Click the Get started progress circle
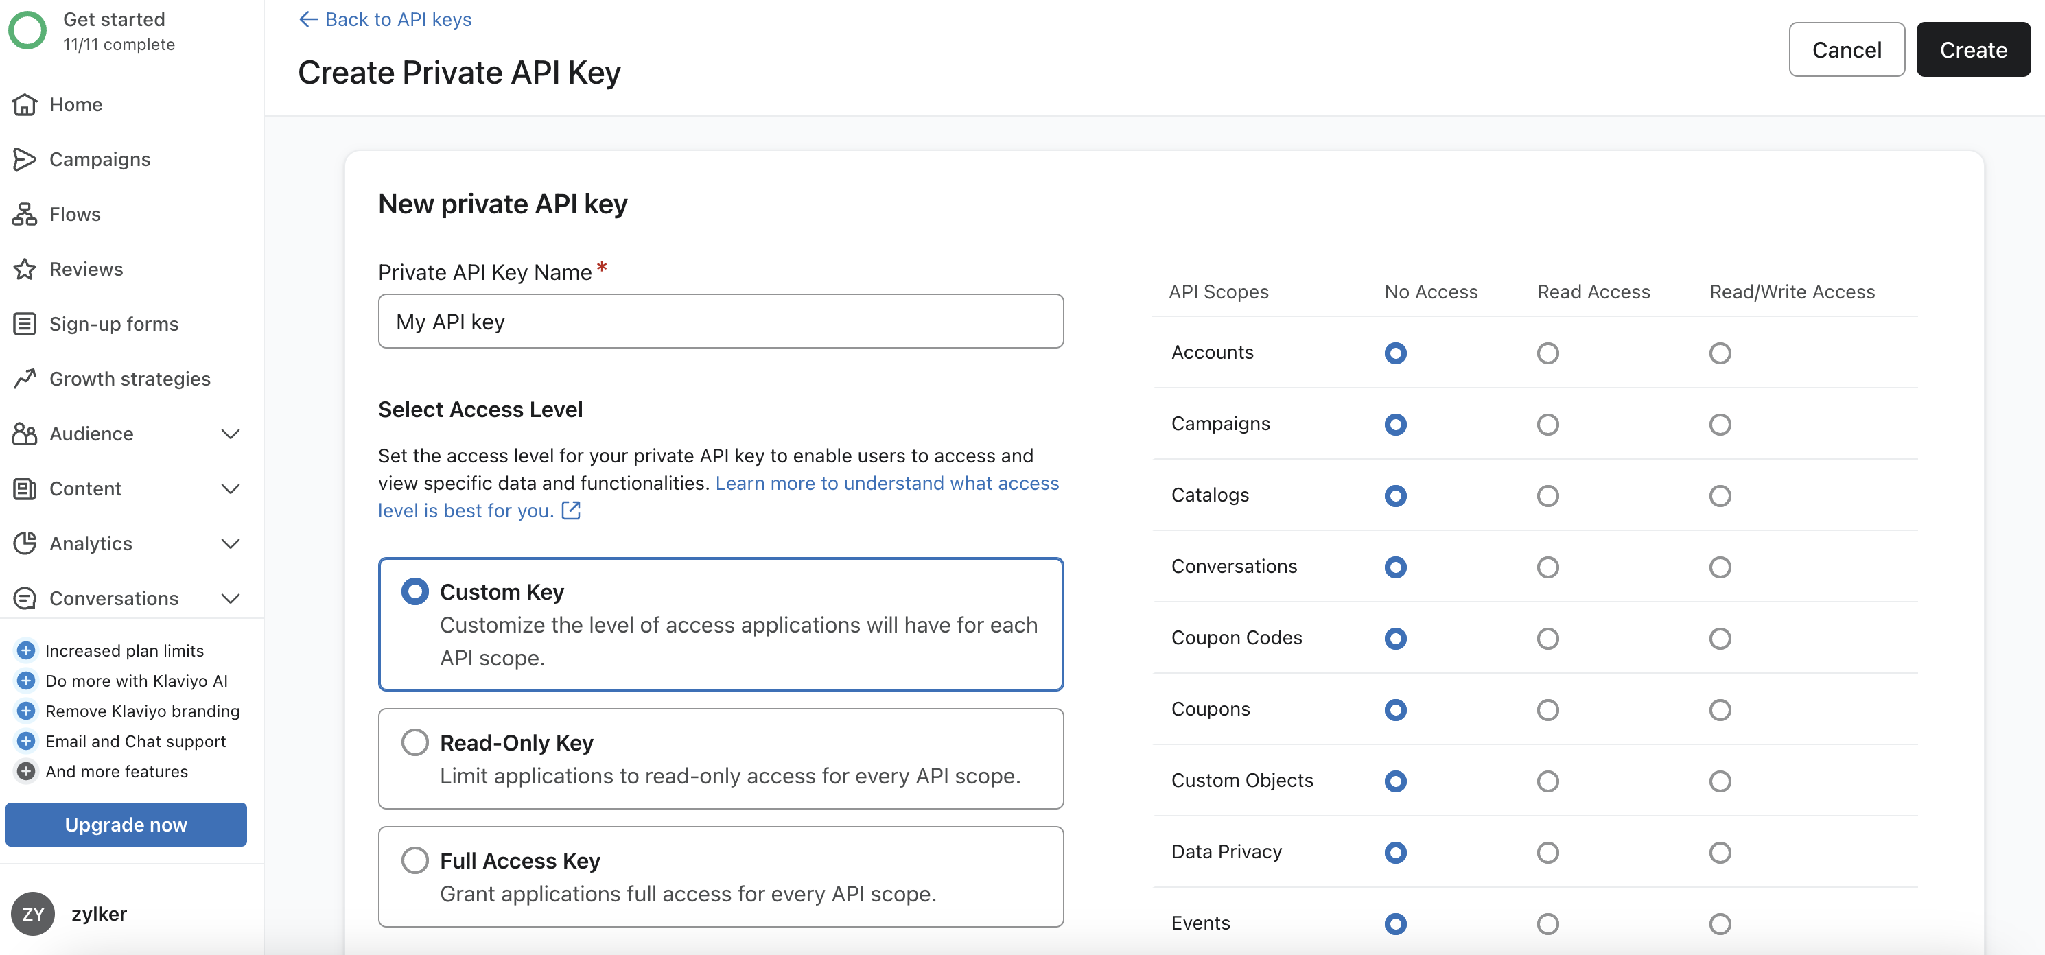Image resolution: width=2045 pixels, height=955 pixels. coord(27,30)
